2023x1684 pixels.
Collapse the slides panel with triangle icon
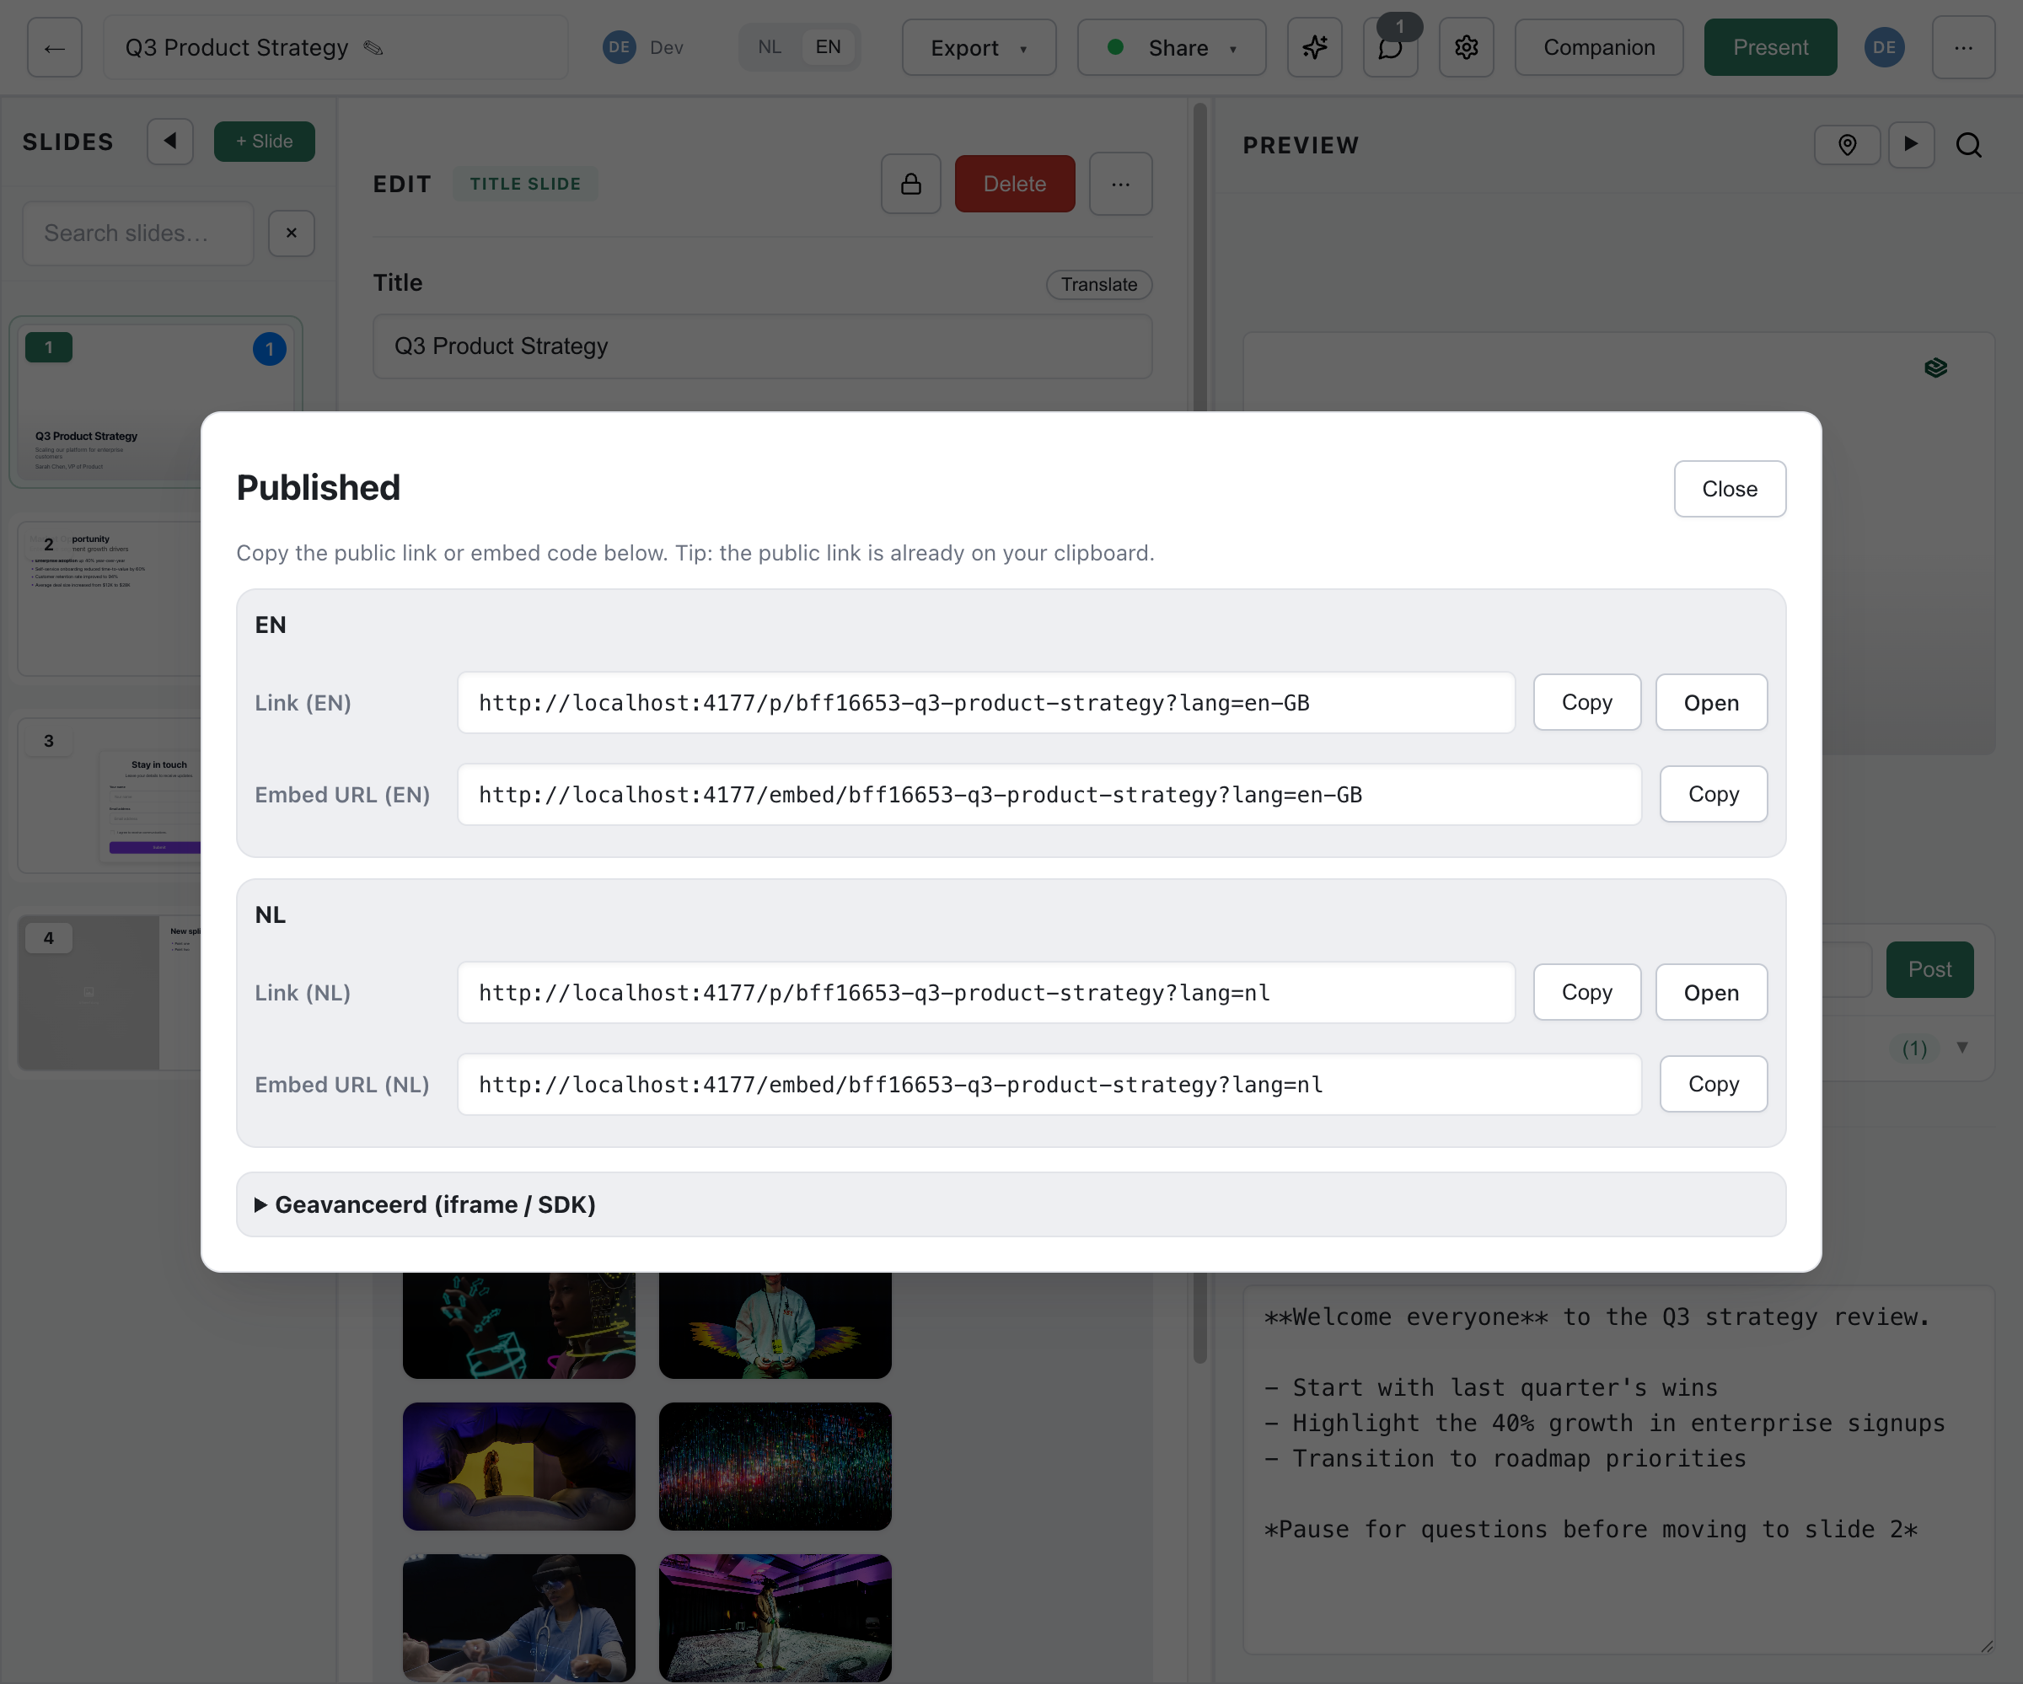(x=170, y=142)
